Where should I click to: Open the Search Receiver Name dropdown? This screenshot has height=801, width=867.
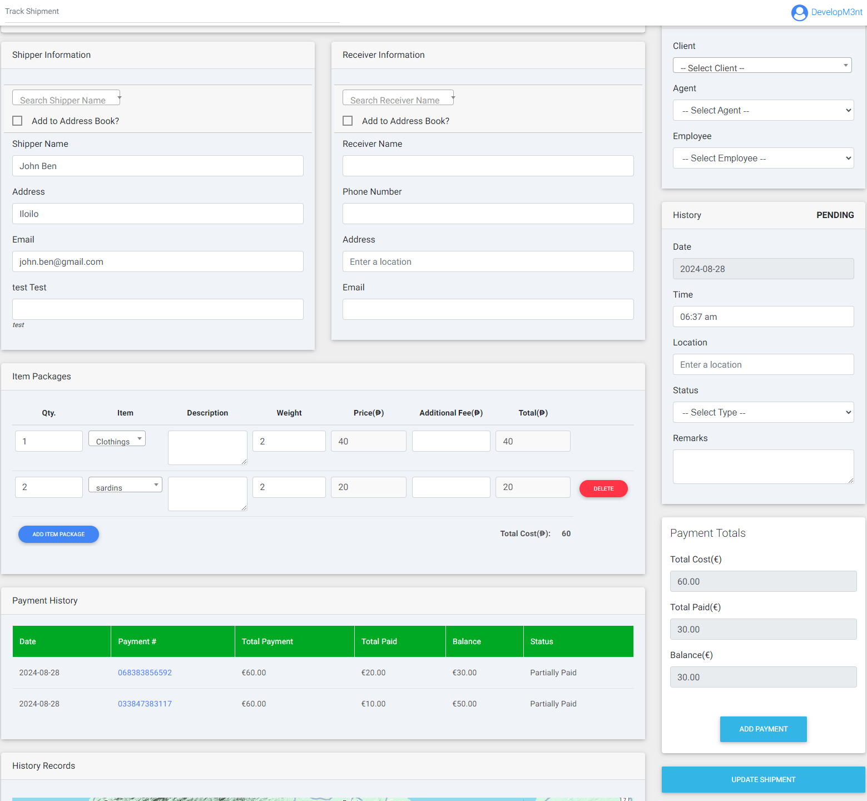click(x=398, y=98)
